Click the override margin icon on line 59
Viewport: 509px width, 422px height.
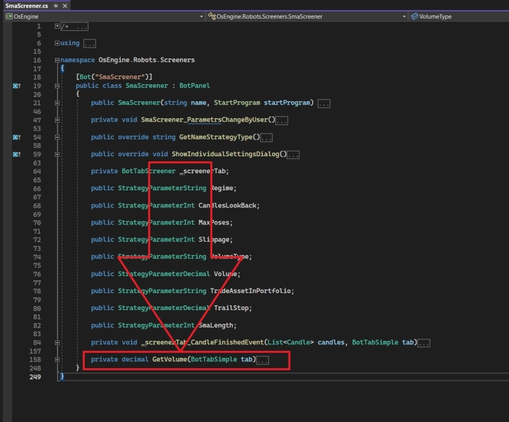pos(16,154)
